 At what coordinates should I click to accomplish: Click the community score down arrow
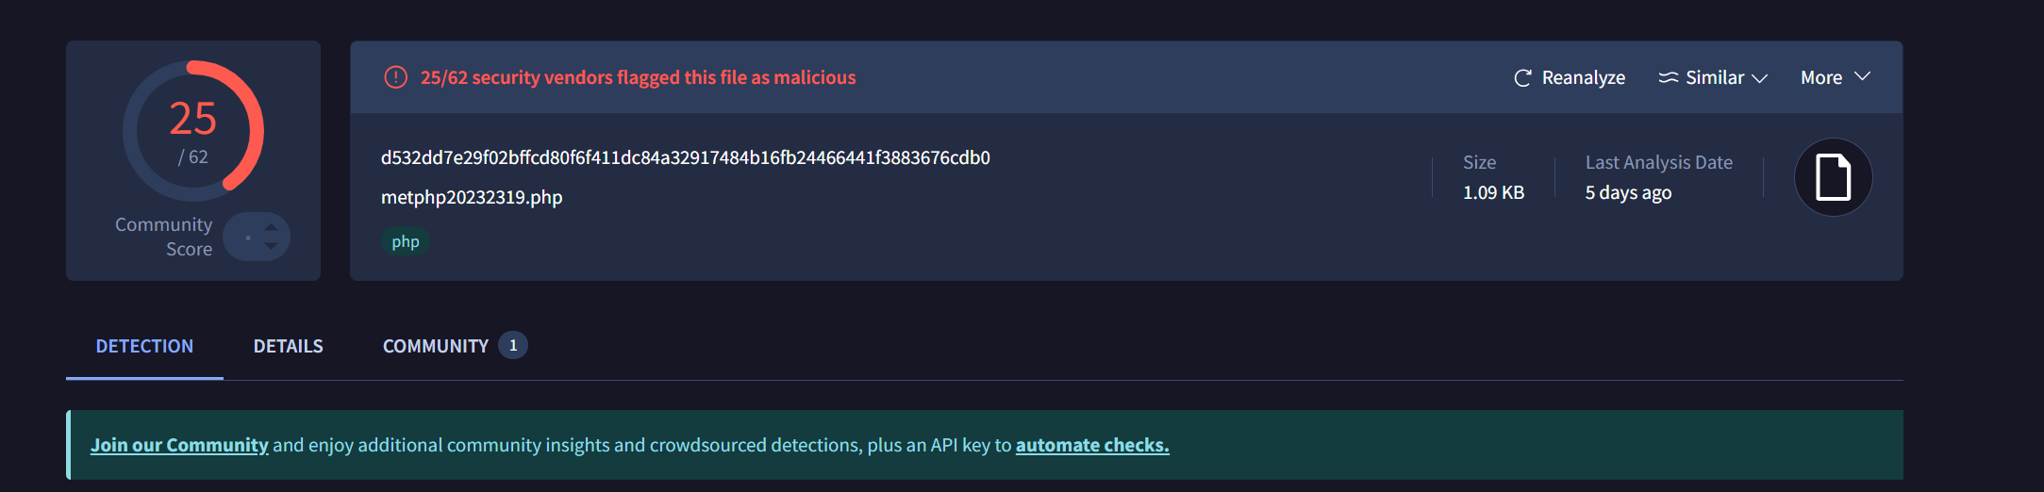272,246
